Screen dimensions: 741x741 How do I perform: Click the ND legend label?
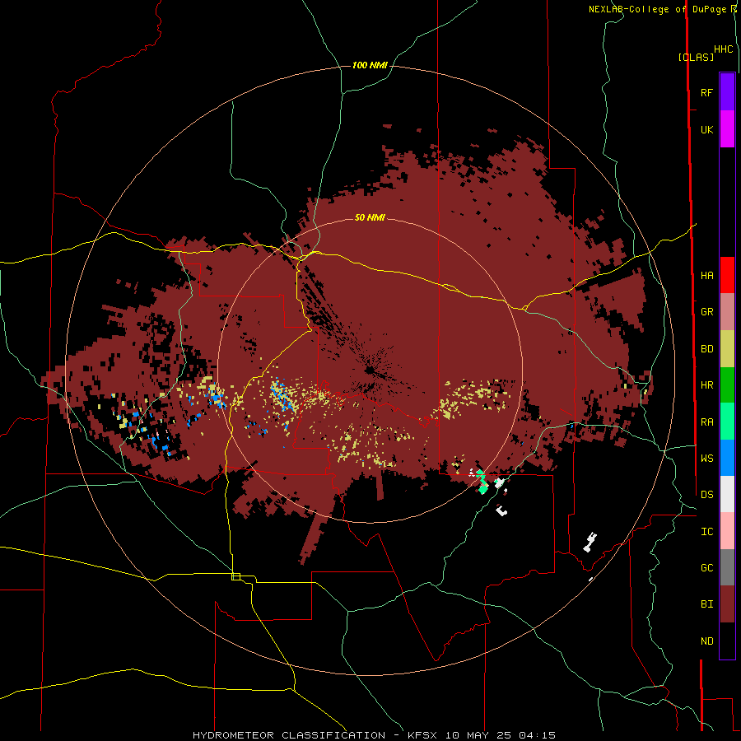point(706,641)
